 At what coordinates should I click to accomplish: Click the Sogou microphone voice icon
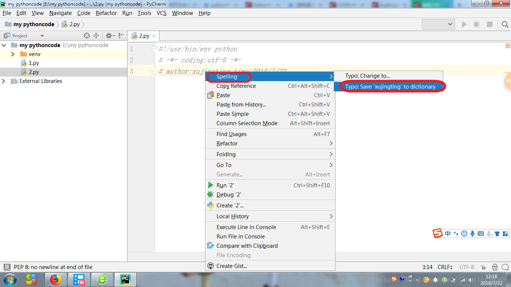point(472,234)
